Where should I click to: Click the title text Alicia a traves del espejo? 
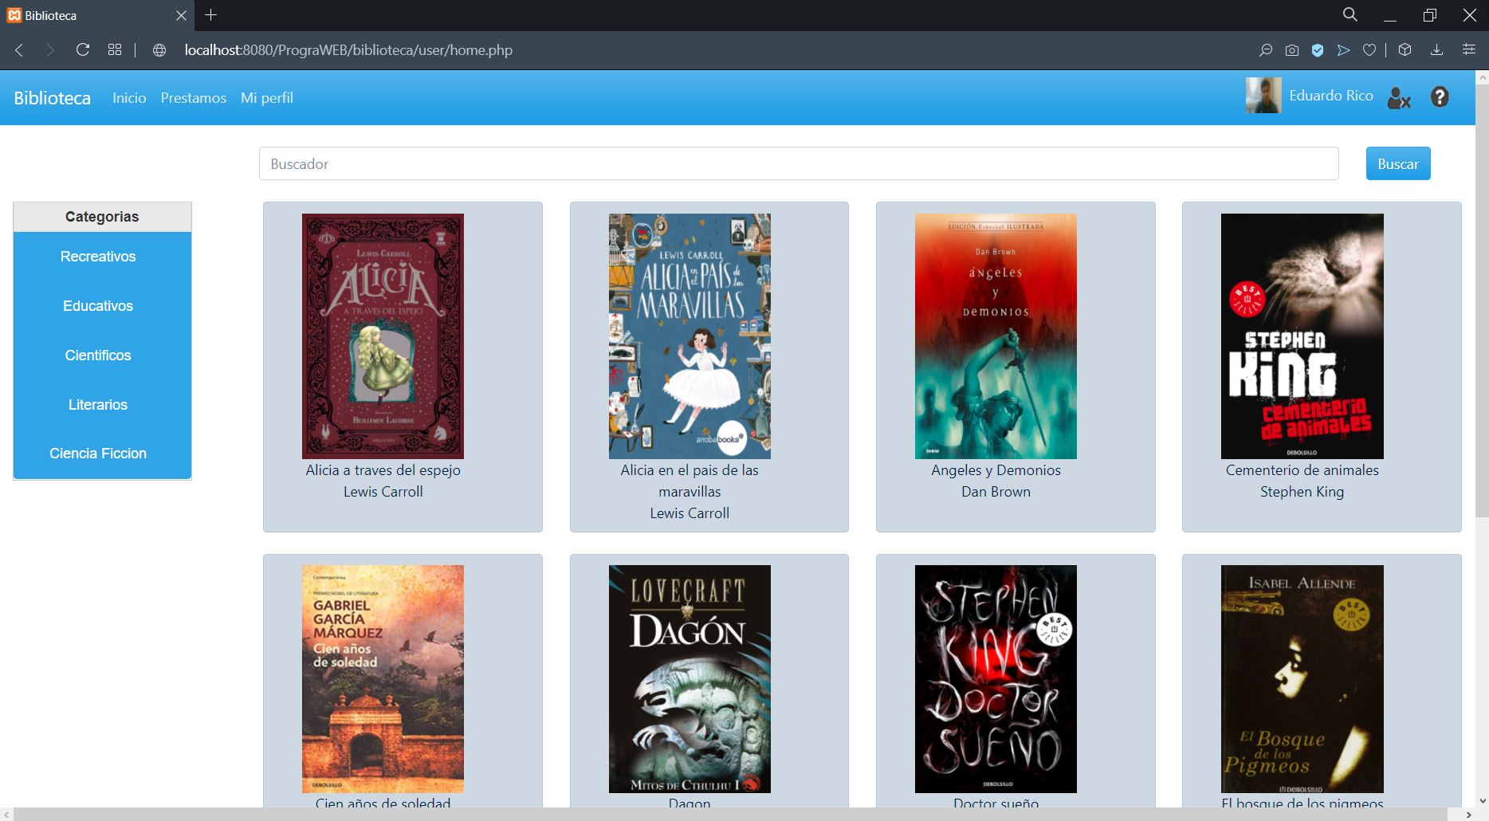click(383, 470)
